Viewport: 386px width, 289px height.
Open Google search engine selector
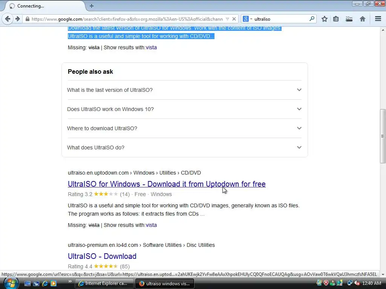click(247, 19)
